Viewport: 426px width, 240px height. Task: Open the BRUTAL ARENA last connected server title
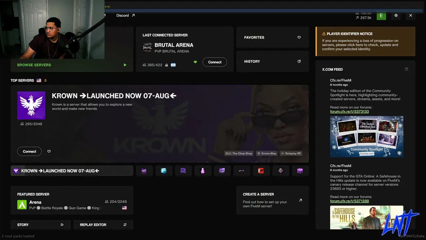[174, 45]
